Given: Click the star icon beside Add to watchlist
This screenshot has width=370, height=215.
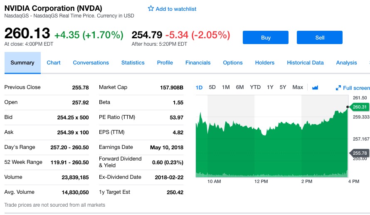Looking at the screenshot, I should (x=151, y=9).
